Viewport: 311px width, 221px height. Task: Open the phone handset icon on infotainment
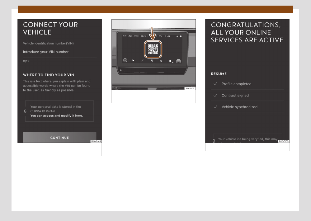coord(142,60)
